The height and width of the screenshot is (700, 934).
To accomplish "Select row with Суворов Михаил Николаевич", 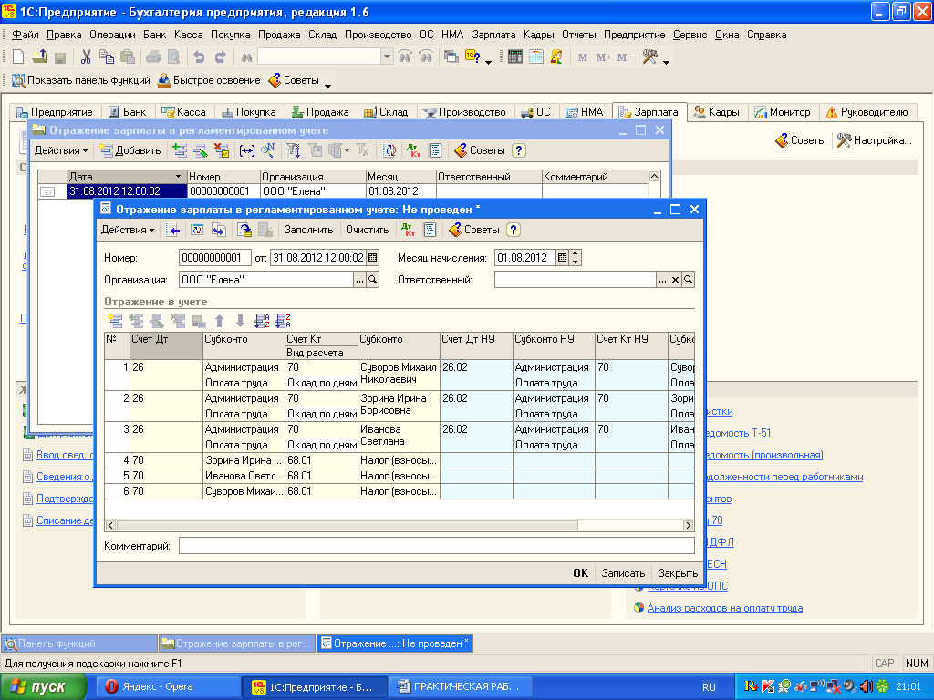I will (399, 375).
